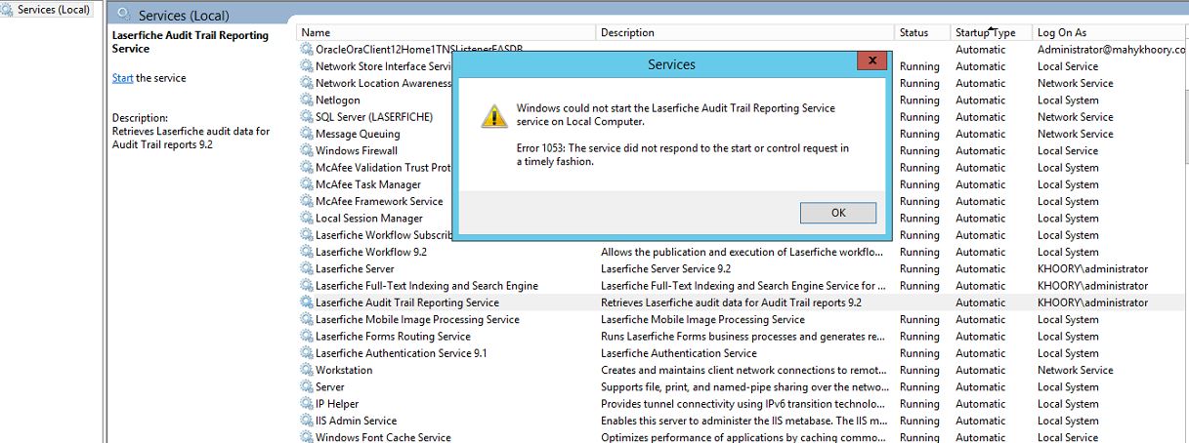Viewport: 1189px width, 443px height.
Task: Select the Laserfiche Mobile Image Processing Service name
Action: 417,319
